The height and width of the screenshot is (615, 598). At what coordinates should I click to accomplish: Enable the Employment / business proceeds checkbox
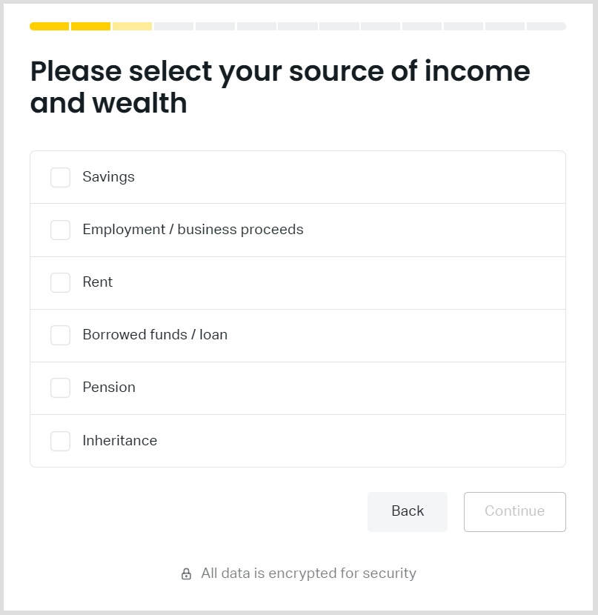(x=60, y=230)
